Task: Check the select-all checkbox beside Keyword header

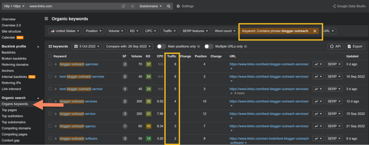Action: tap(50, 56)
